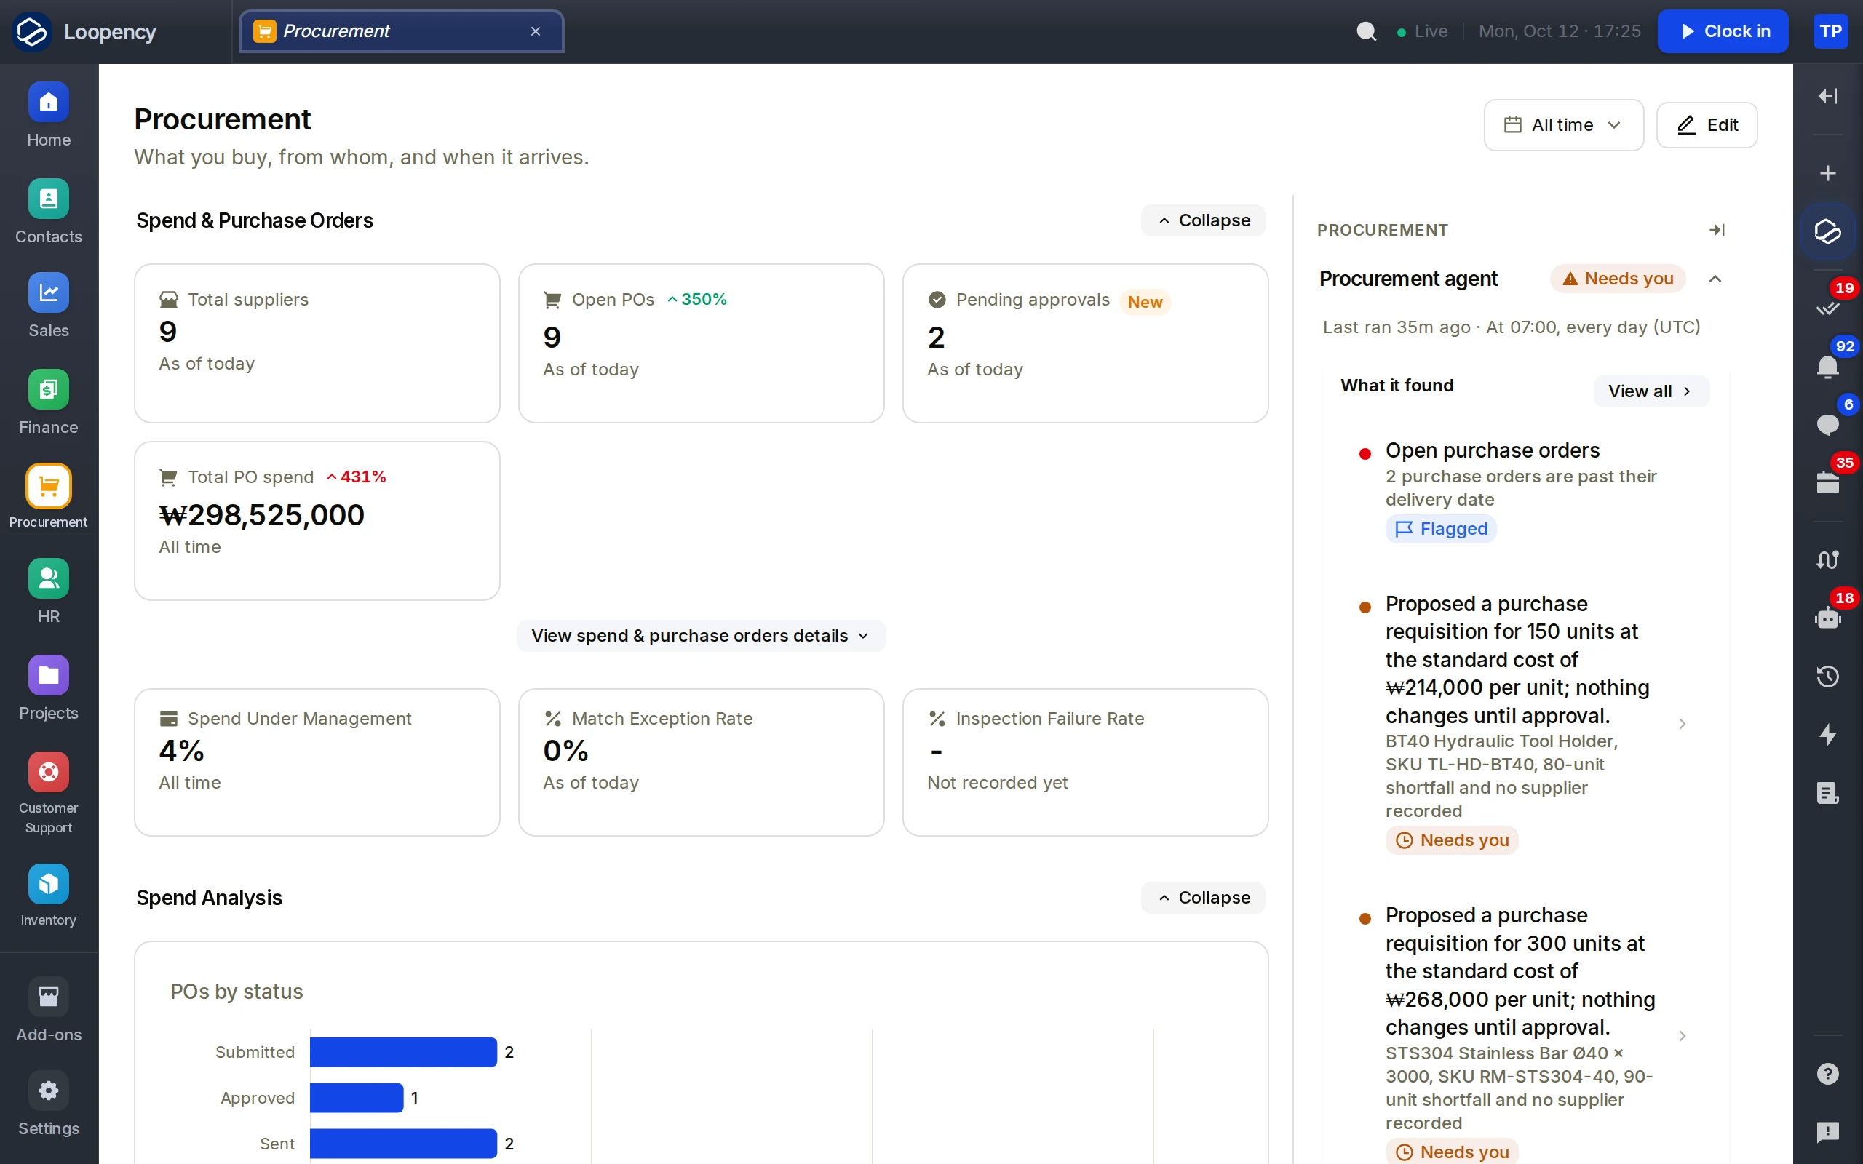Open the Projects module
This screenshot has height=1164, width=1863.
click(x=49, y=688)
